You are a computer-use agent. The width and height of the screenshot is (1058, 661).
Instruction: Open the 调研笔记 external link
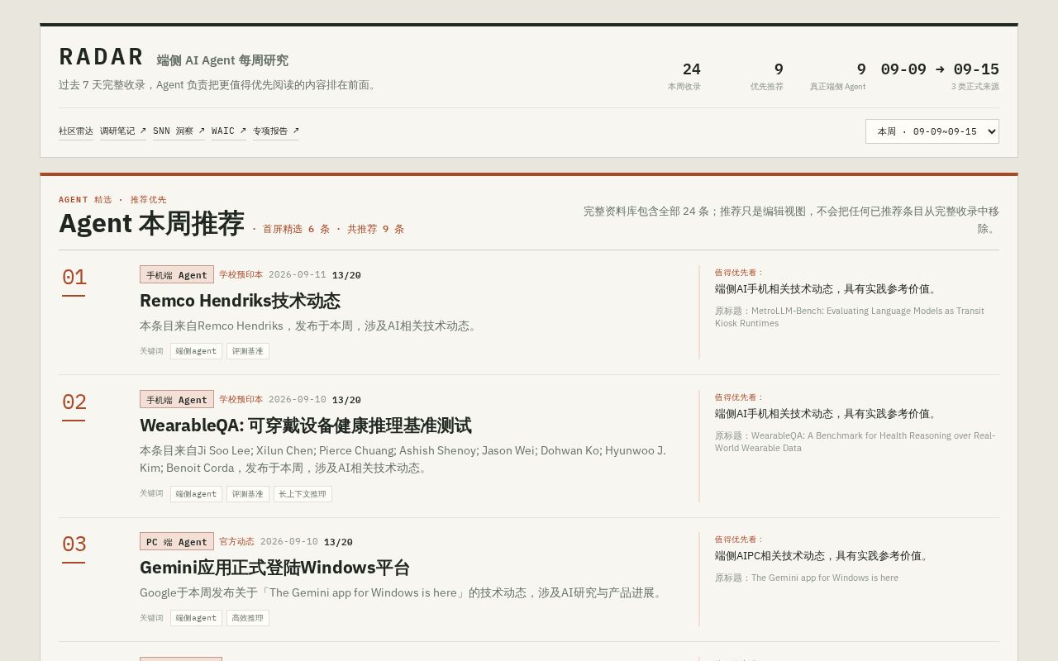point(123,131)
